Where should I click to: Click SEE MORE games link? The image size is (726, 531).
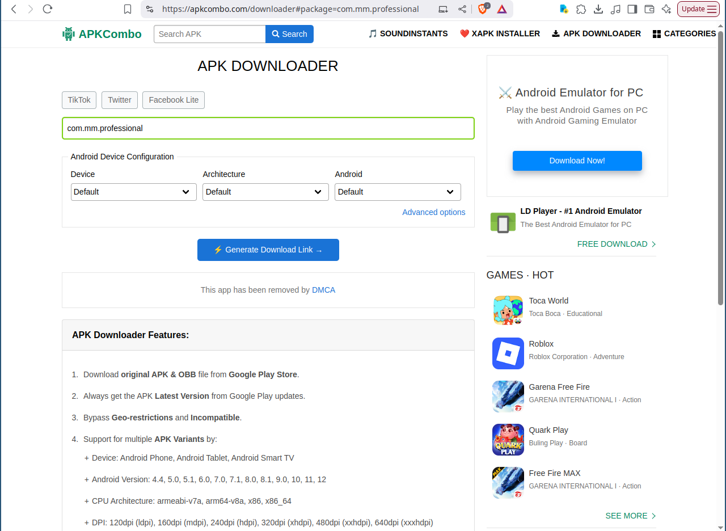(x=631, y=516)
